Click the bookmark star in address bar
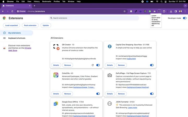 click(x=125, y=11)
